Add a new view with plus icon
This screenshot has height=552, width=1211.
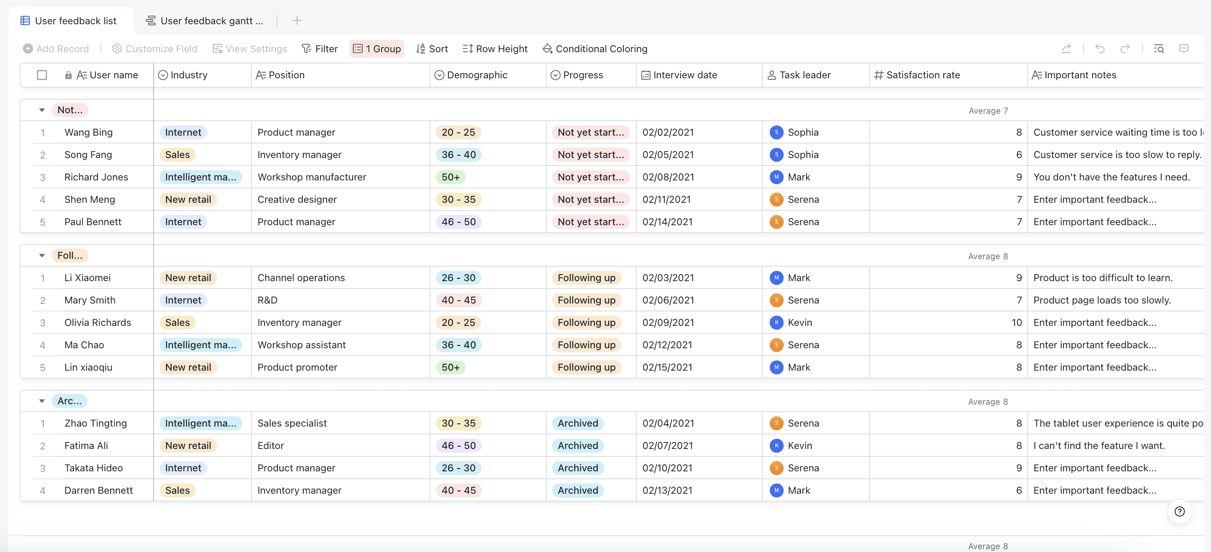pos(297,21)
